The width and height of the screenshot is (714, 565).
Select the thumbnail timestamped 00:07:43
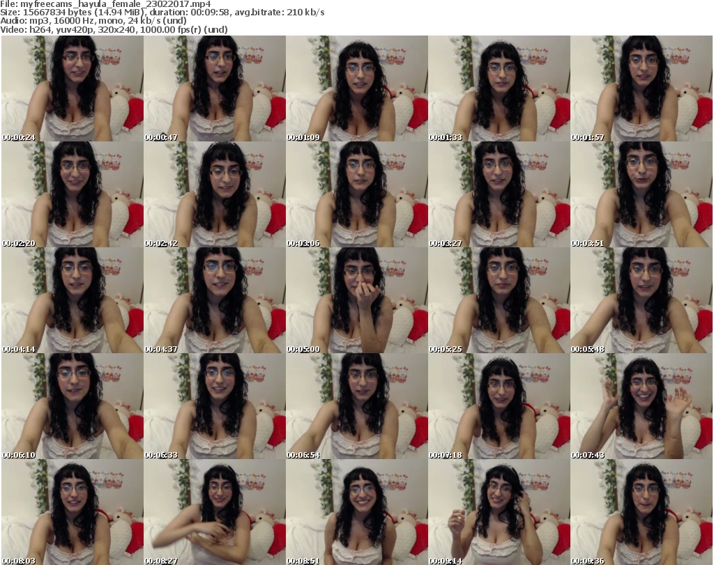(641, 407)
